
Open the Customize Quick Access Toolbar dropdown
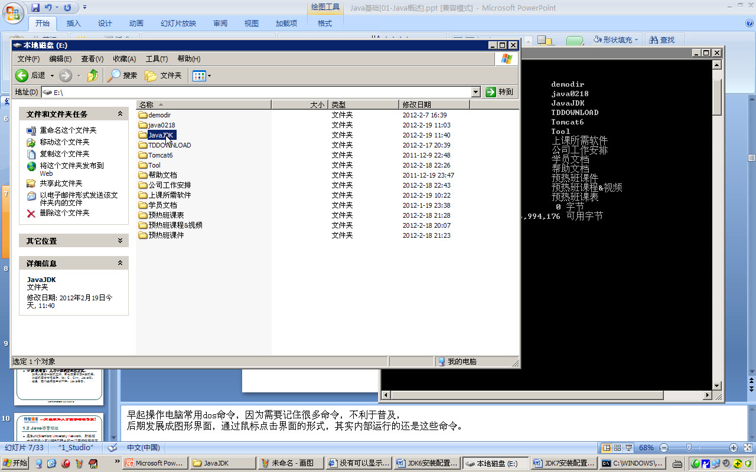(x=84, y=8)
